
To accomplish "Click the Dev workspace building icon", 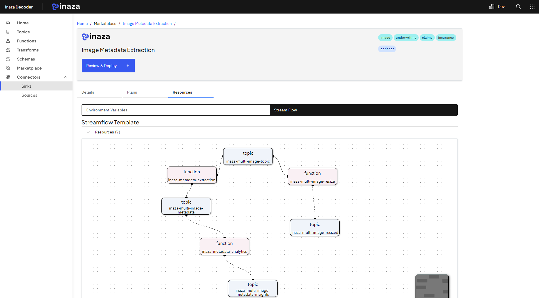I will tap(491, 6).
